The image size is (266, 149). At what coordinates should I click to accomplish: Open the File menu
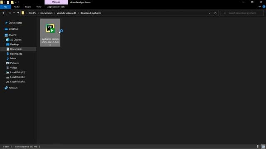pos(5,7)
